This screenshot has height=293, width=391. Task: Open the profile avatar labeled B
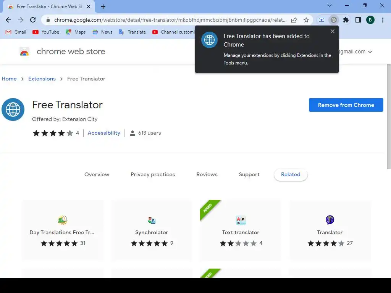[370, 20]
